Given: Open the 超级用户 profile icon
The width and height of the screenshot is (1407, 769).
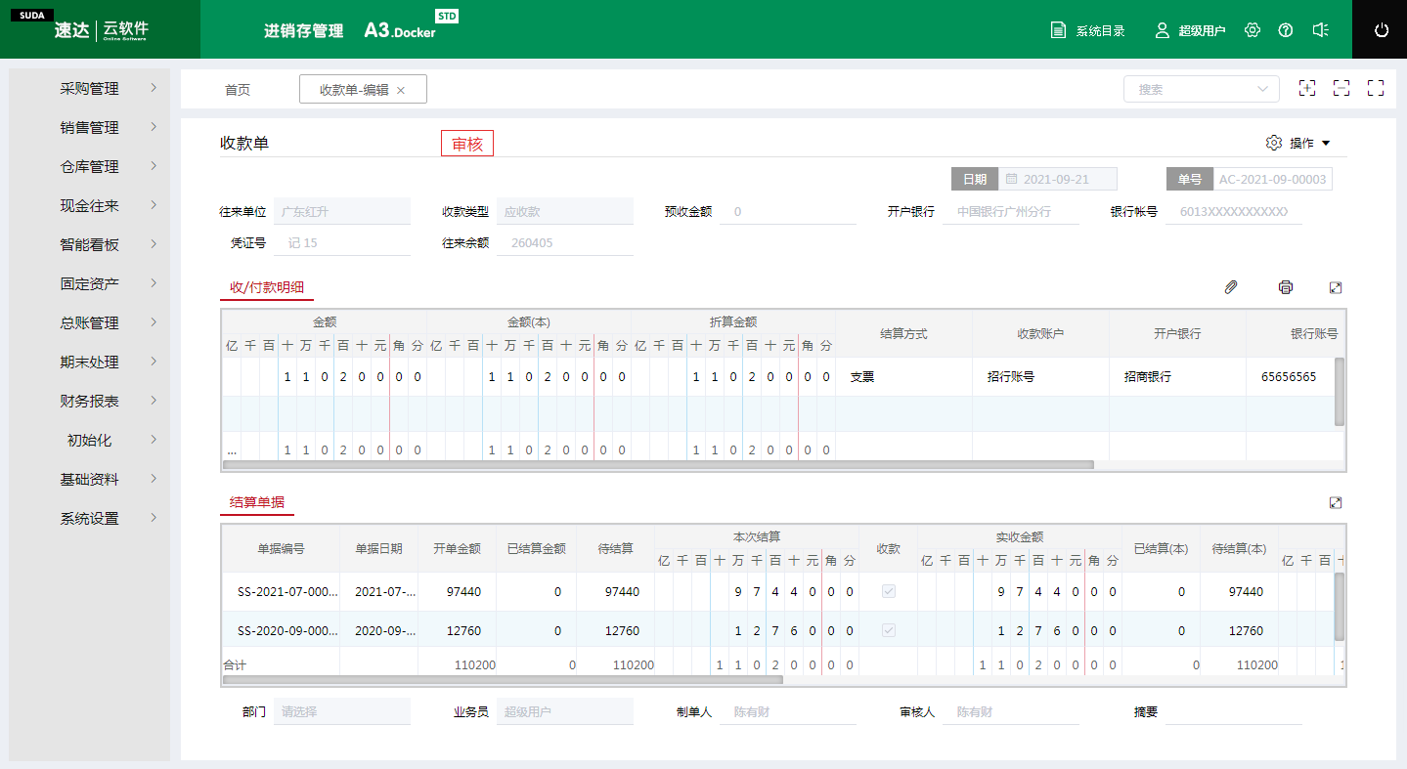Looking at the screenshot, I should [x=1163, y=30].
